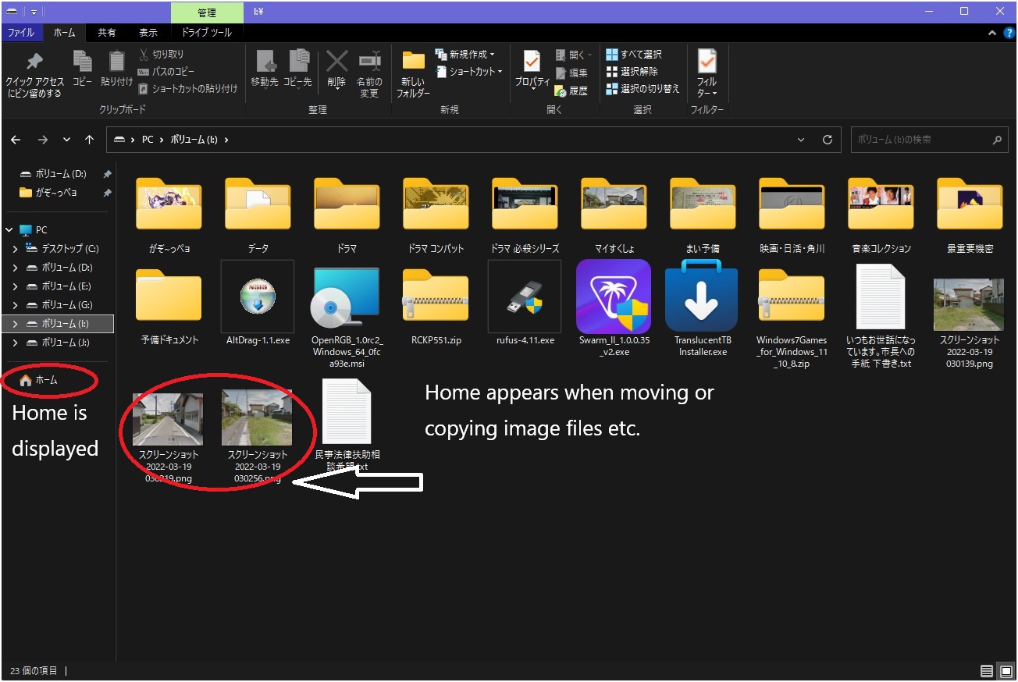Switch to the ファイル tab
Viewport: 1018px width, 682px height.
pyautogui.click(x=21, y=33)
